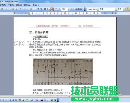Apply blue Line Color brush

[x=32, y=100]
